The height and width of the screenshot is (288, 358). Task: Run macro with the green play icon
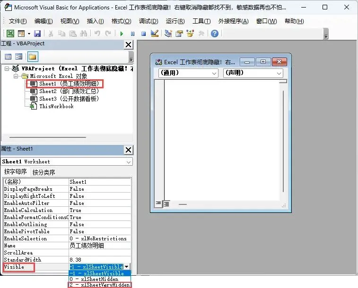point(122,34)
